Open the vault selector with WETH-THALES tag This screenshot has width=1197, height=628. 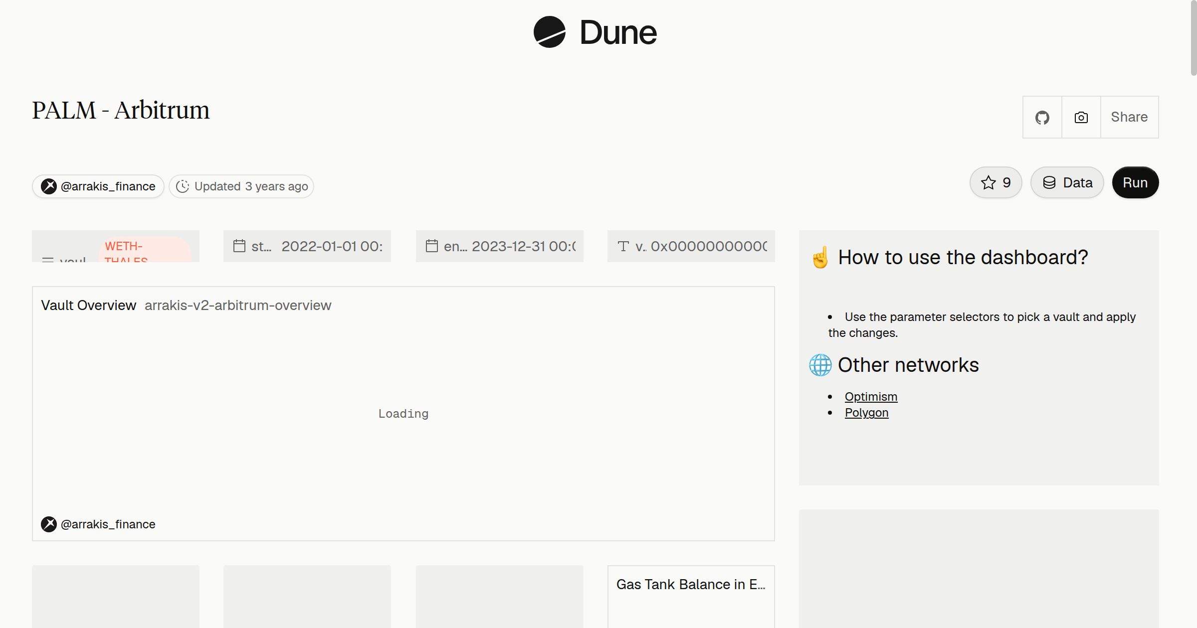pyautogui.click(x=116, y=246)
